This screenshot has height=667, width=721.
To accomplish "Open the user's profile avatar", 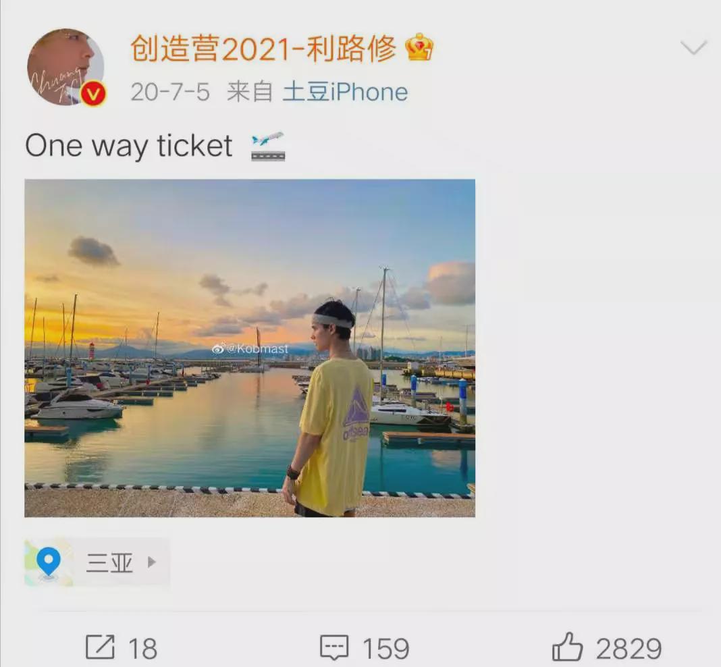I will 65,67.
